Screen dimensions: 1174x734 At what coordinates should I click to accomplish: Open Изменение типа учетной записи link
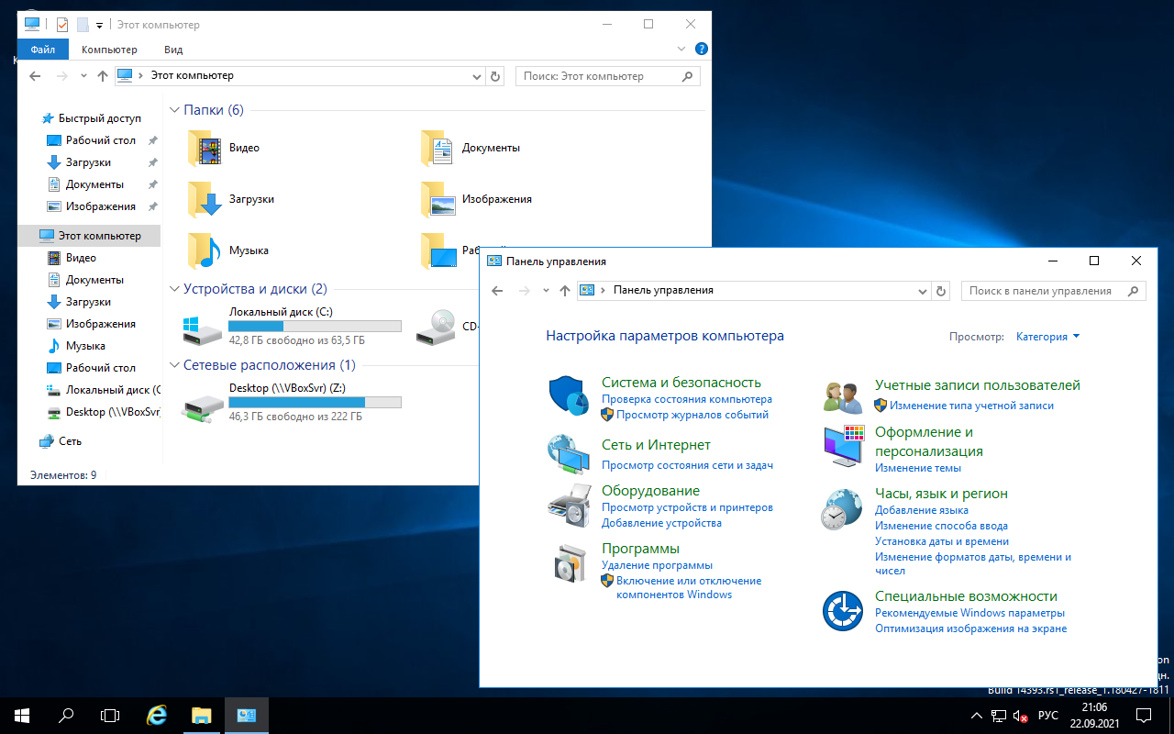[971, 405]
